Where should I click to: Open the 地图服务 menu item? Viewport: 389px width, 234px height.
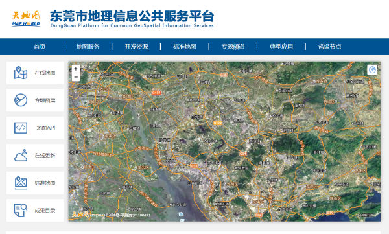click(x=88, y=47)
